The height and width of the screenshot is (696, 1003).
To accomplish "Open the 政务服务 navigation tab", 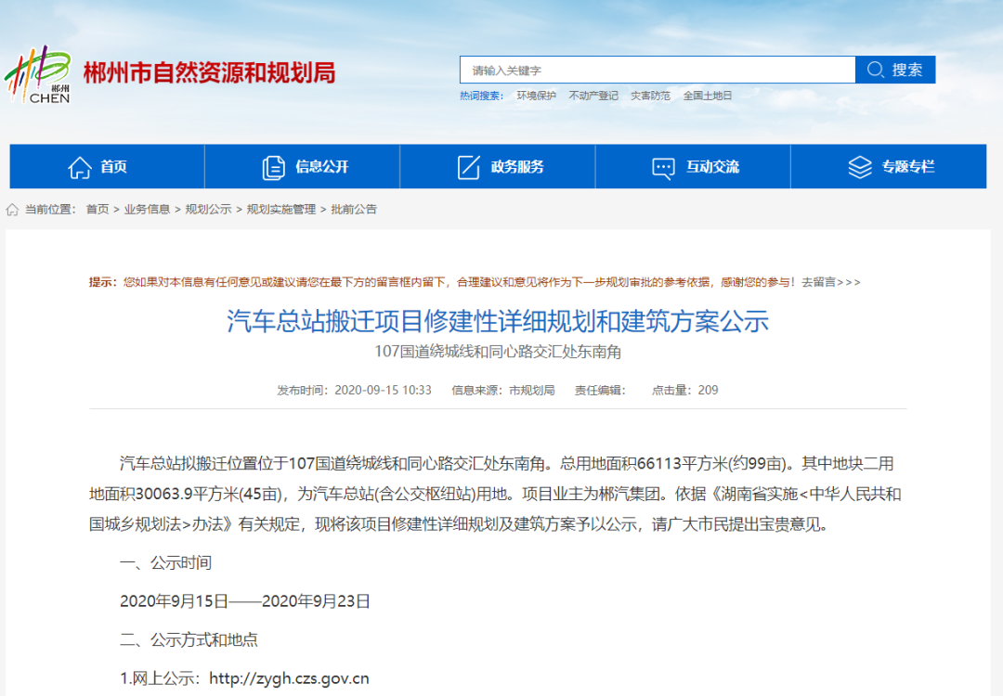I will 498,167.
